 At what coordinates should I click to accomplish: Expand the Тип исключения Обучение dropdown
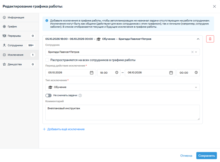point(122,87)
